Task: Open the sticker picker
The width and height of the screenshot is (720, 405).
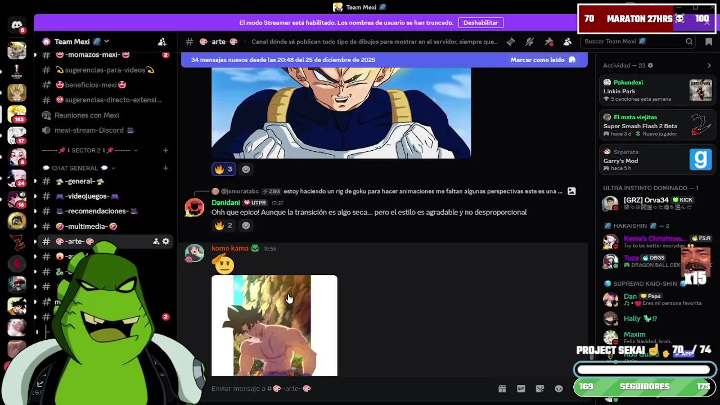Action: (540, 388)
